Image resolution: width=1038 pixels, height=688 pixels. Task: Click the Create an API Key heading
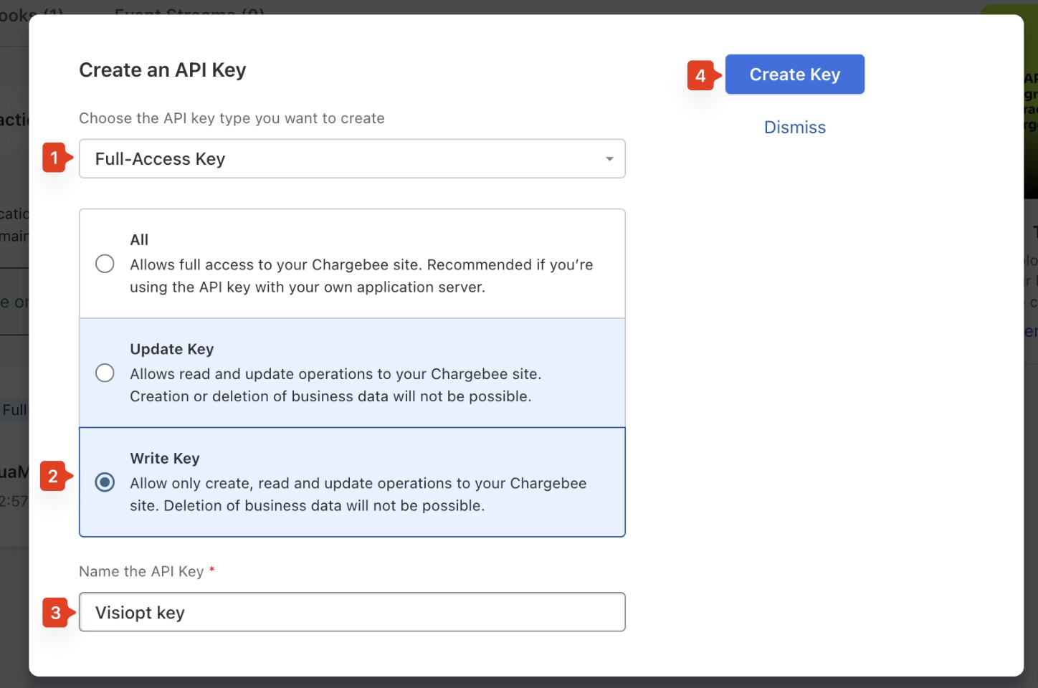point(163,70)
